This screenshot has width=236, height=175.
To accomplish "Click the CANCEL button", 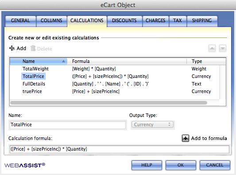I will point(215,165).
